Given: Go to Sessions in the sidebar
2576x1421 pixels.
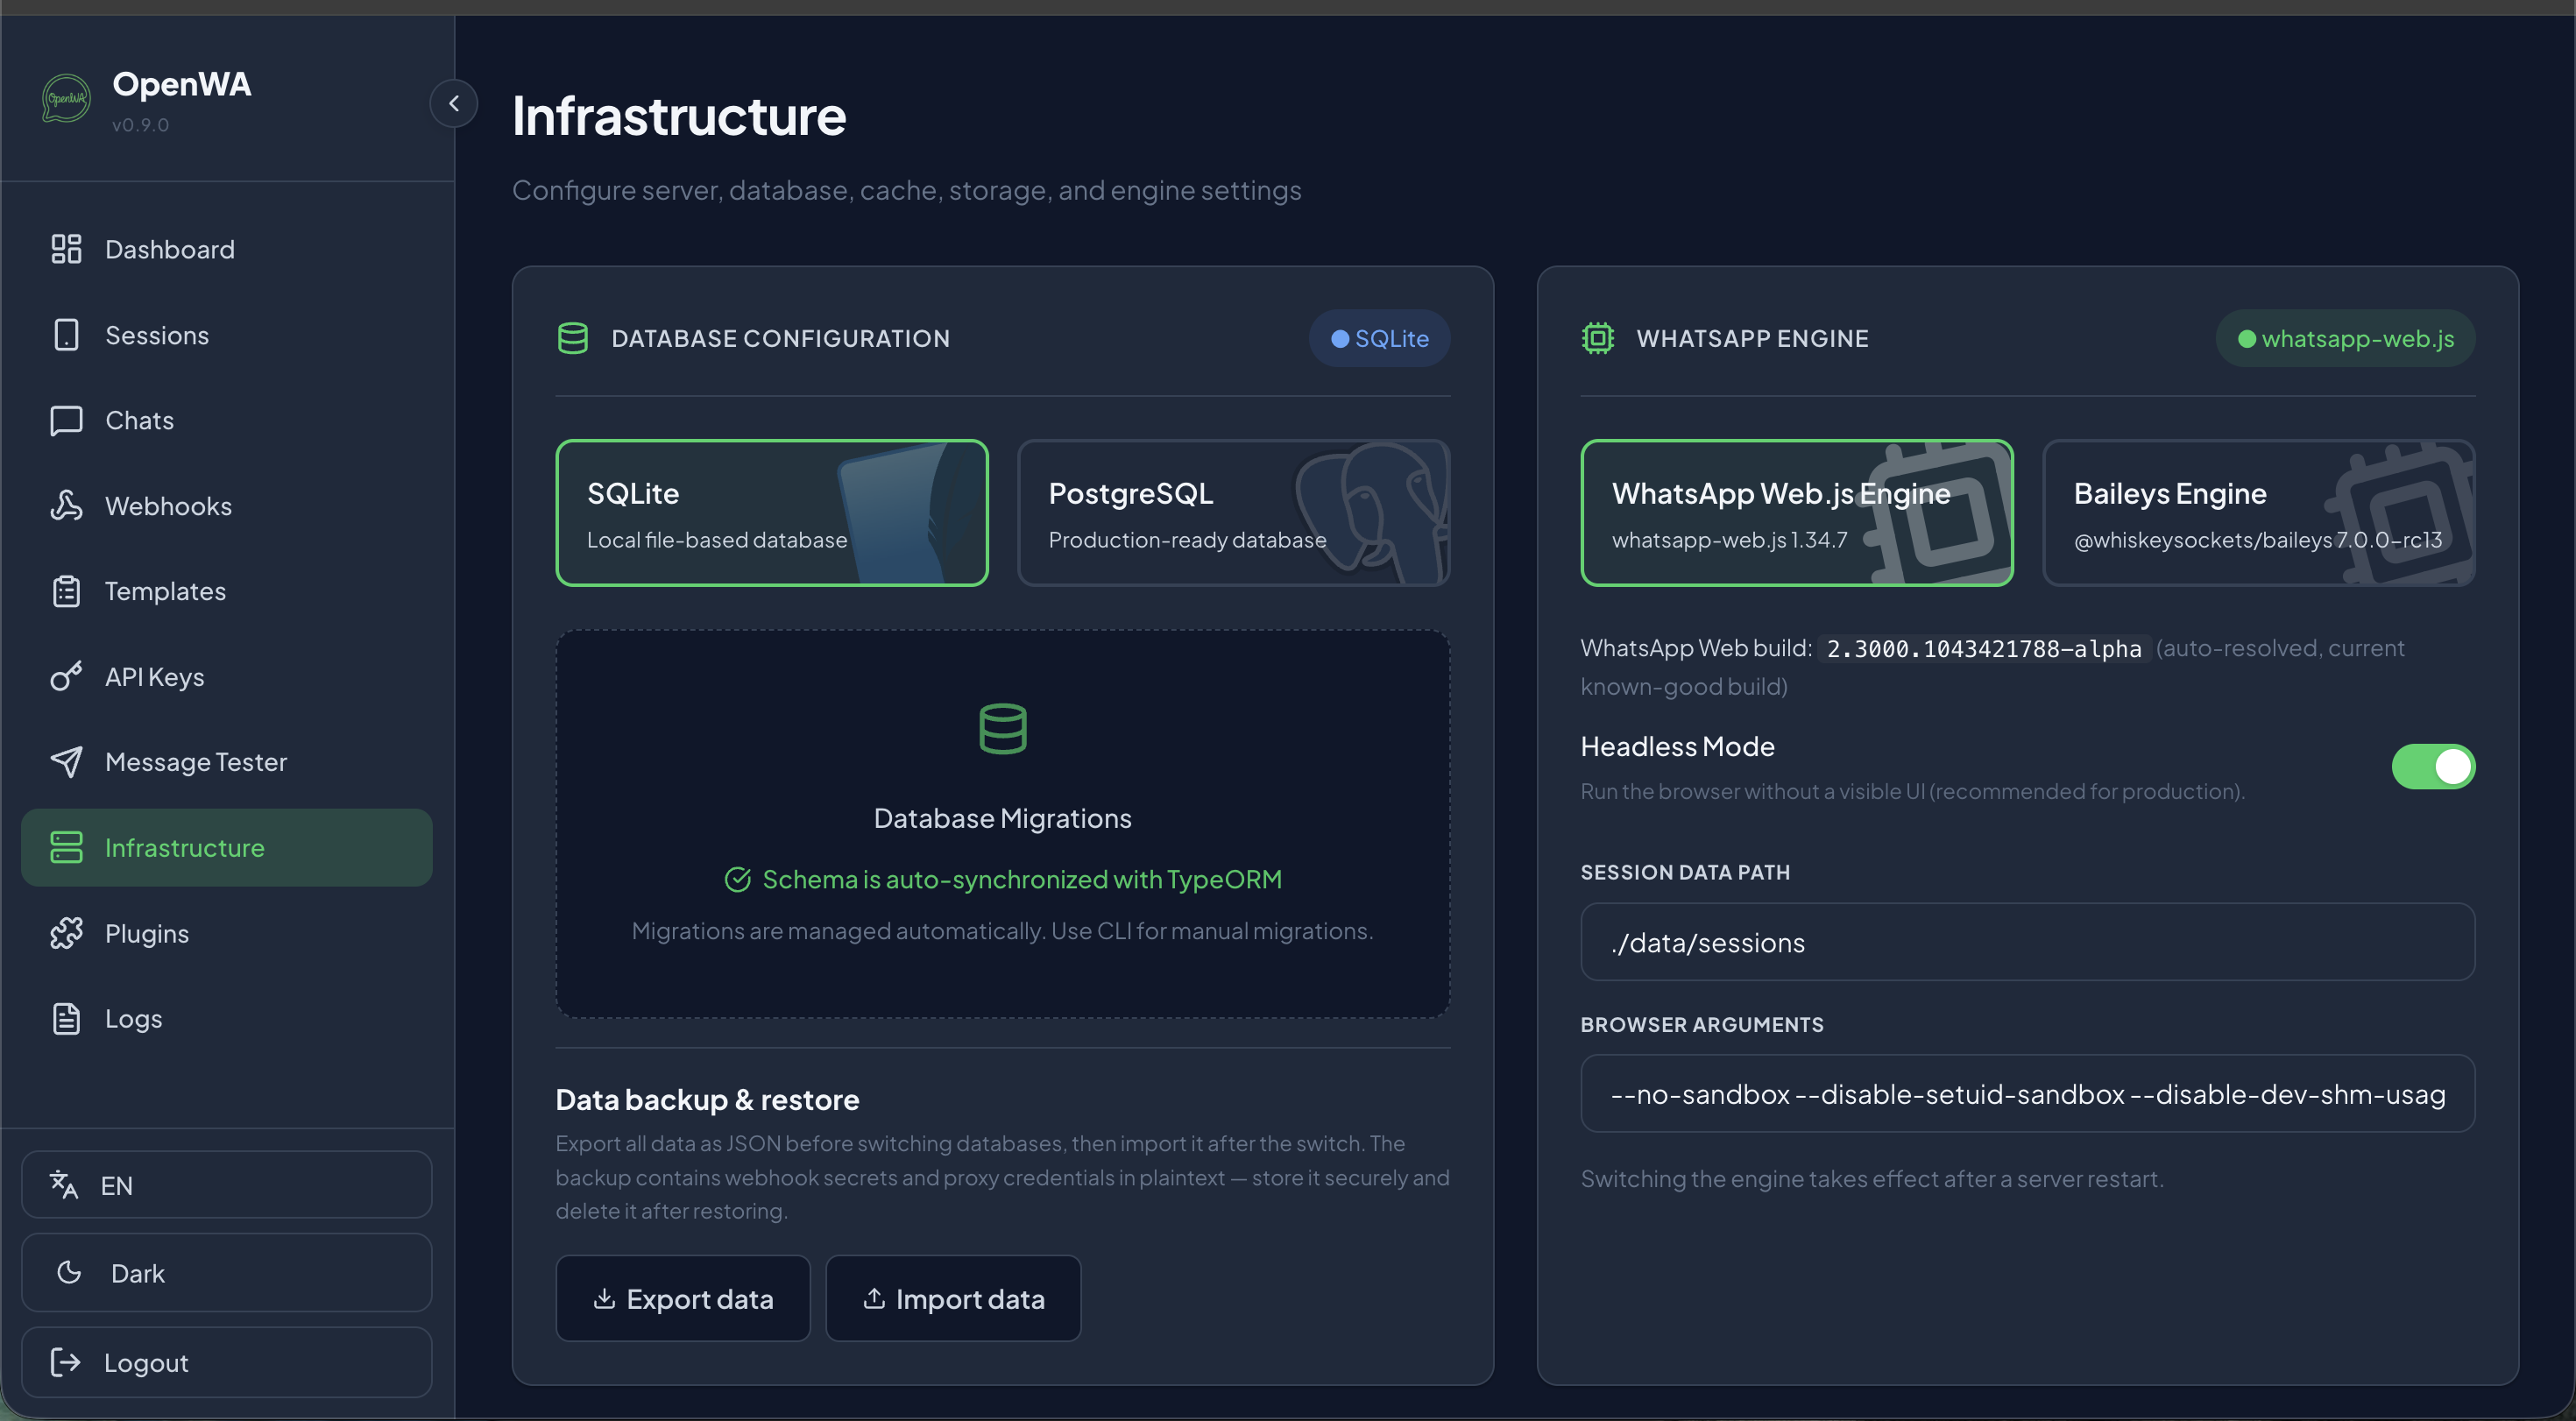Looking at the screenshot, I should tap(226, 335).
